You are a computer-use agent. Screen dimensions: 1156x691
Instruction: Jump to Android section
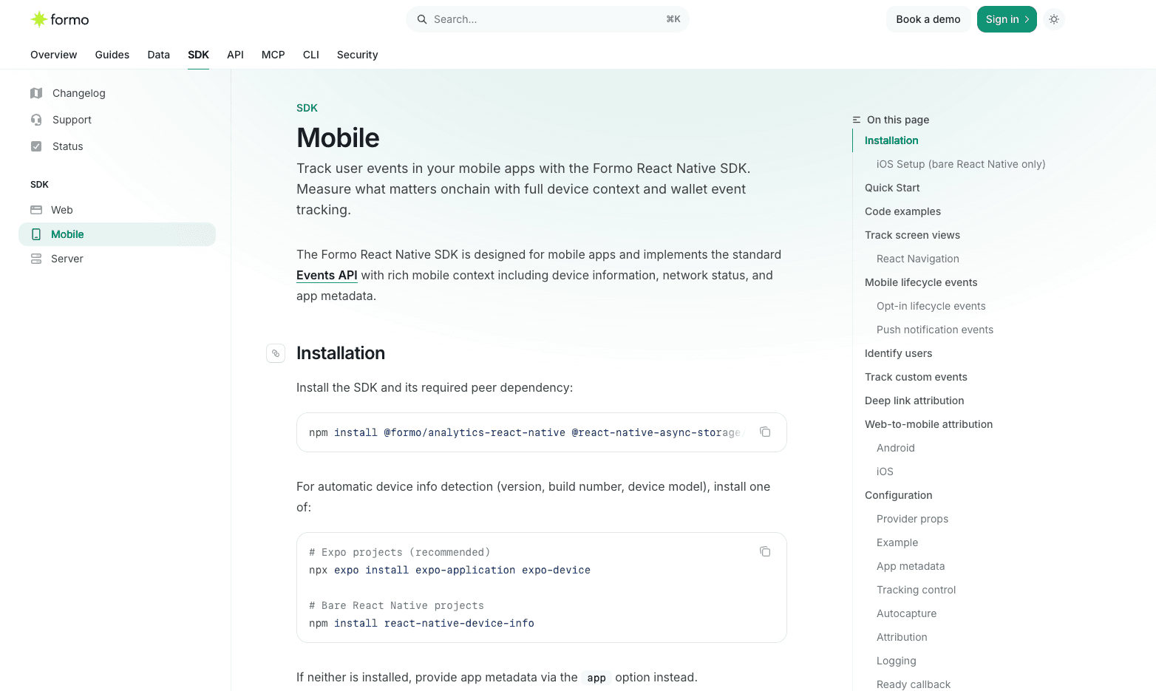coord(896,448)
